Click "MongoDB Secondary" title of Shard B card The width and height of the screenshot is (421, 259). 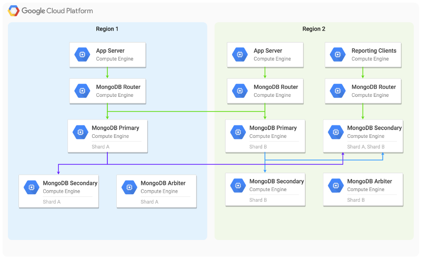pyautogui.click(x=277, y=182)
